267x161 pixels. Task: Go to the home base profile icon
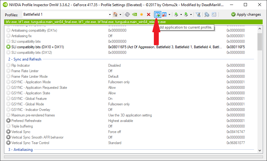tap(115, 14)
